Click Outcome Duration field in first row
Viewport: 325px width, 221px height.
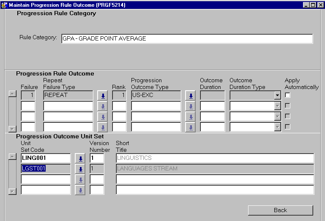[212, 95]
